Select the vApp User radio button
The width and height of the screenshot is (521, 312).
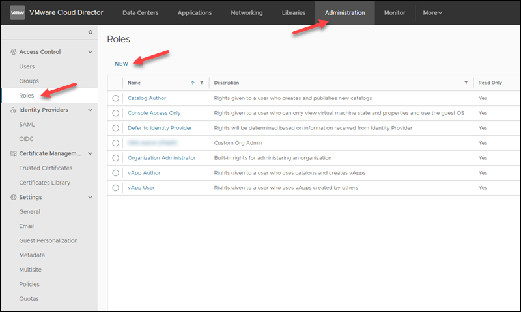point(116,188)
